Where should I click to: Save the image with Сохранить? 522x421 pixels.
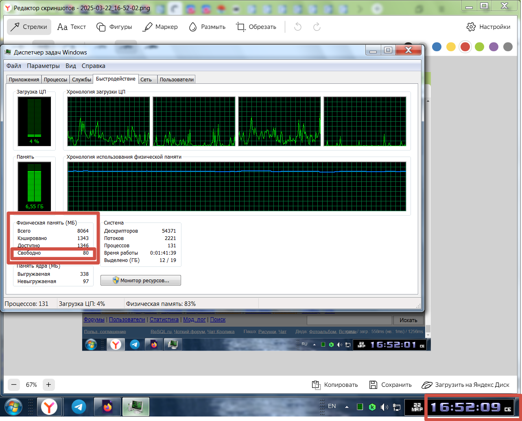[x=390, y=385]
